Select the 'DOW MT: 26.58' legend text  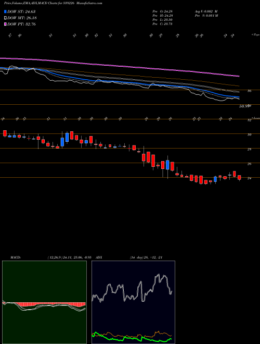click(x=22, y=18)
